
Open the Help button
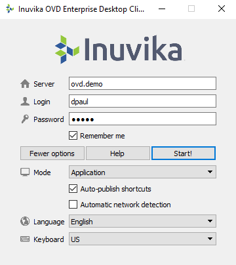118,153
